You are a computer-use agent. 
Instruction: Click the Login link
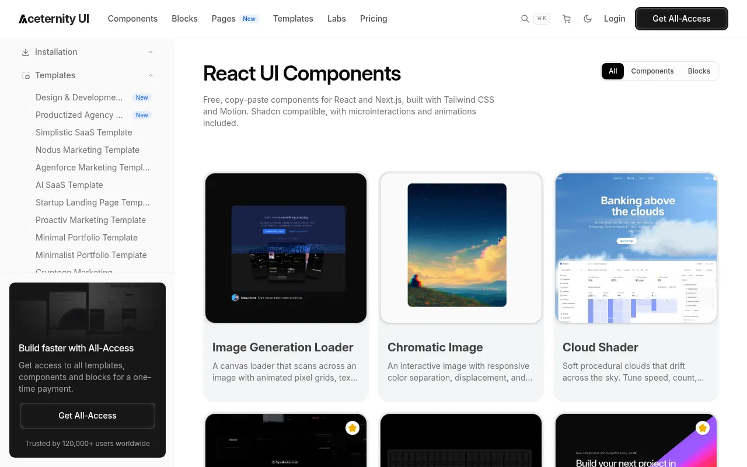[x=615, y=19]
